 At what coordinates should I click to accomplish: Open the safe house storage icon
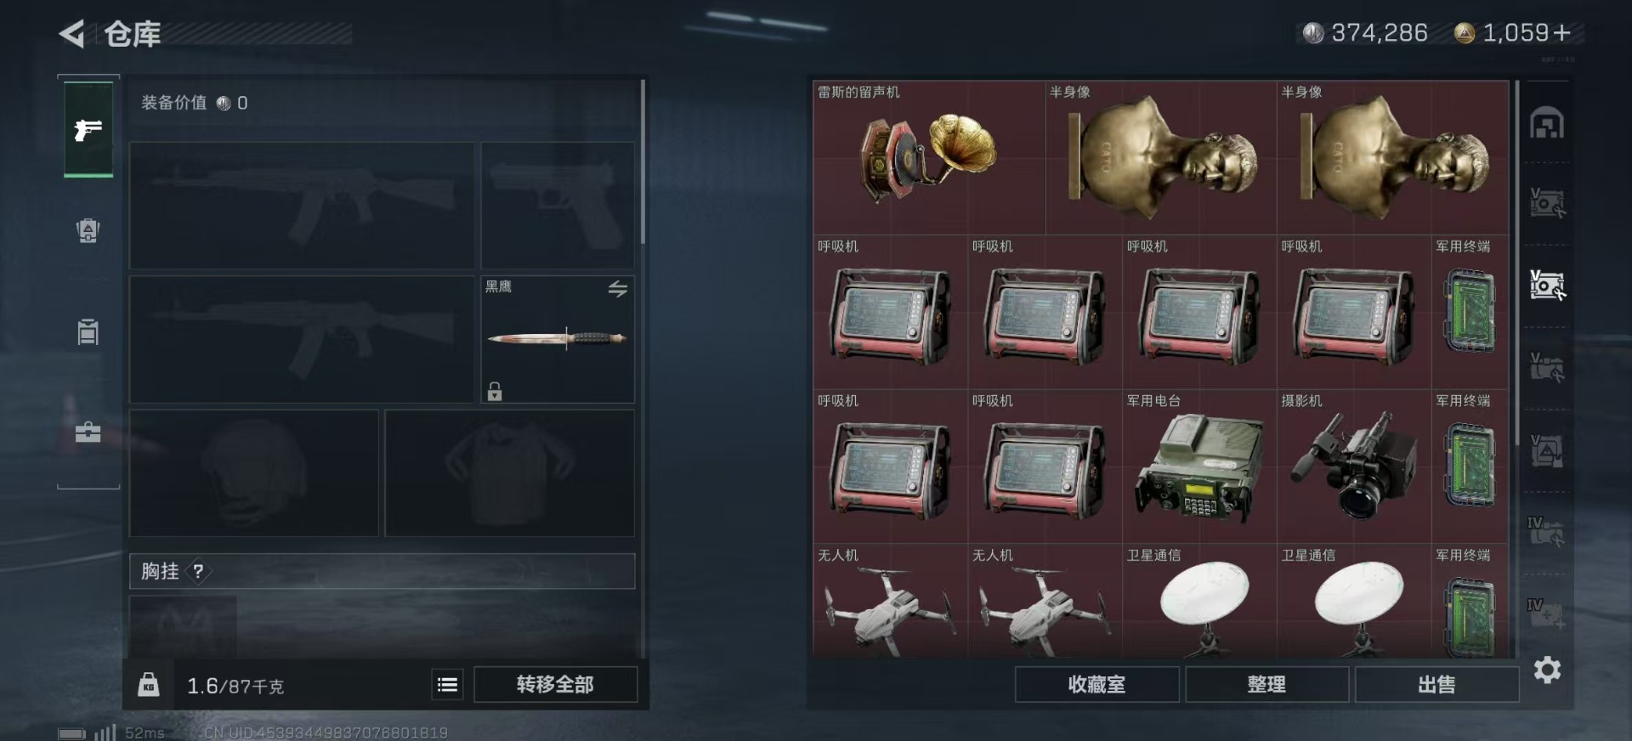tap(1547, 123)
